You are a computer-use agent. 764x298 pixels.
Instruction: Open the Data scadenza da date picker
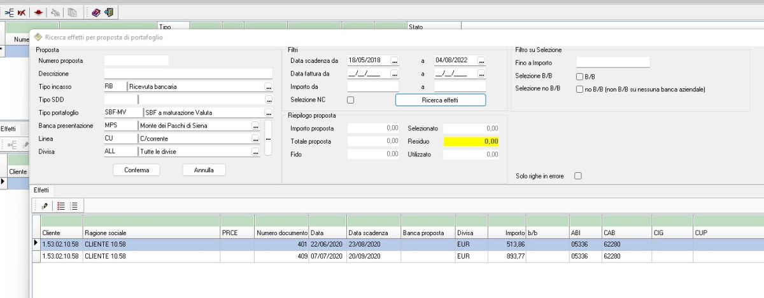click(394, 60)
